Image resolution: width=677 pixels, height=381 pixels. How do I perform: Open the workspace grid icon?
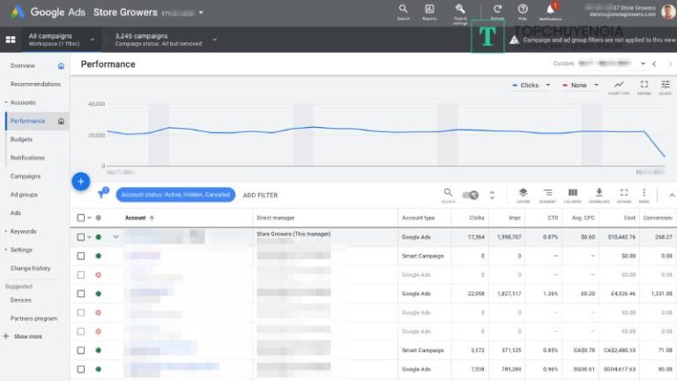(11, 40)
